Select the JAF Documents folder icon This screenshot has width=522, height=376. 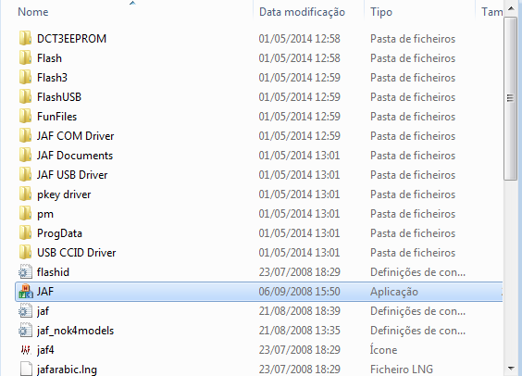25,156
